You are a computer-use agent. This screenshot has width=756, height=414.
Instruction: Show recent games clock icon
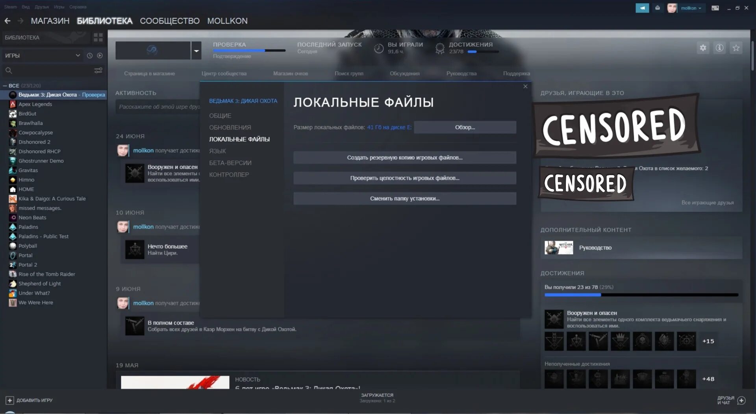89,55
